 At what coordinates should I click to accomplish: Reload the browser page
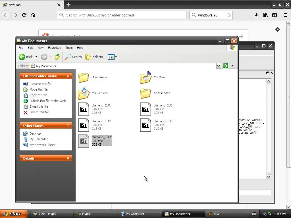click(x=24, y=15)
